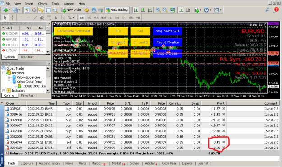Switch to the Tick Chart tab
The height and width of the screenshot is (167, 282).
point(27,57)
